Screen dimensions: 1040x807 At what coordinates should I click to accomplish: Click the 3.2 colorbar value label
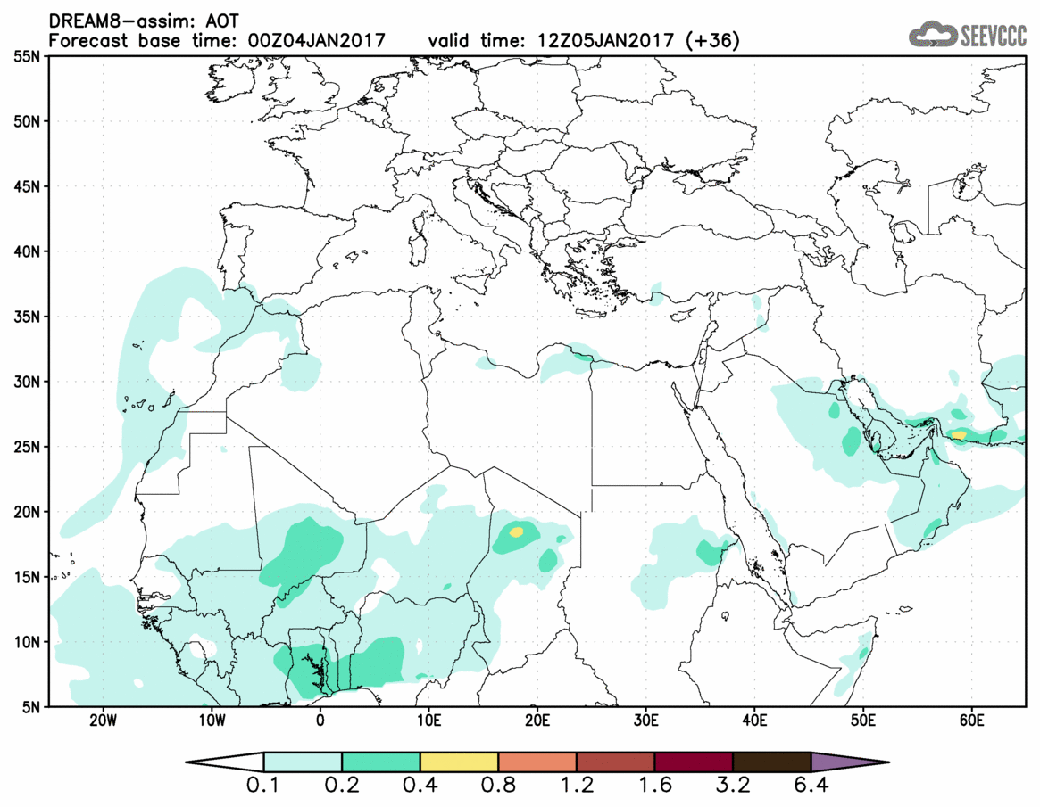(733, 786)
